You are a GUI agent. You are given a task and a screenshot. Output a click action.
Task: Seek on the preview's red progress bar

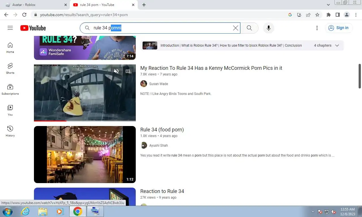click(85, 121)
